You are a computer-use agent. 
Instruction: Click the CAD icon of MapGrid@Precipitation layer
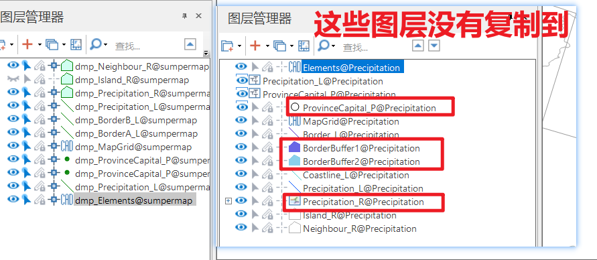[295, 121]
